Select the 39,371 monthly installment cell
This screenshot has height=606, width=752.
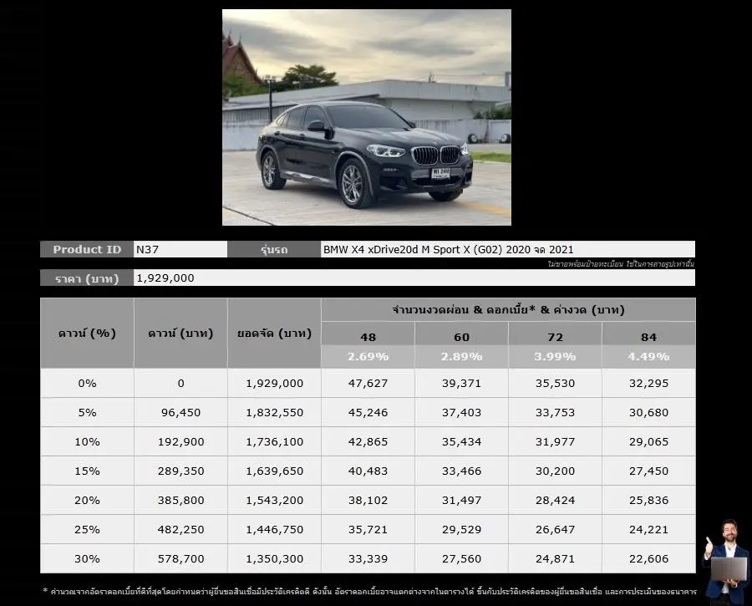[461, 383]
